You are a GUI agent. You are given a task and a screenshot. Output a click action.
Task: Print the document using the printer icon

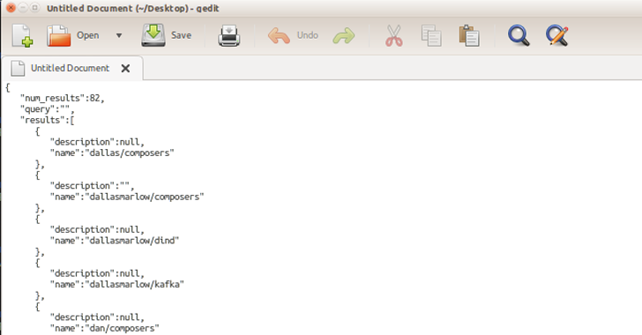pyautogui.click(x=229, y=35)
